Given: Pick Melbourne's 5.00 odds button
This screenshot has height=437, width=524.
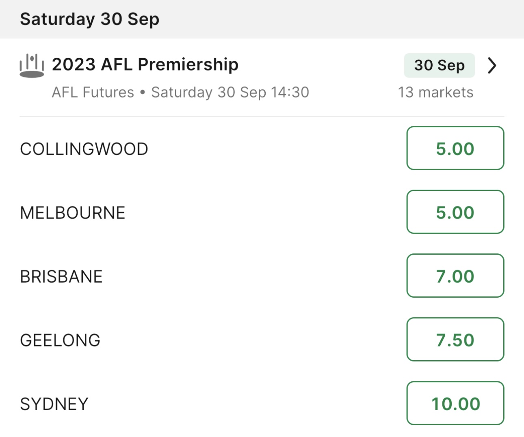Looking at the screenshot, I should pos(455,212).
